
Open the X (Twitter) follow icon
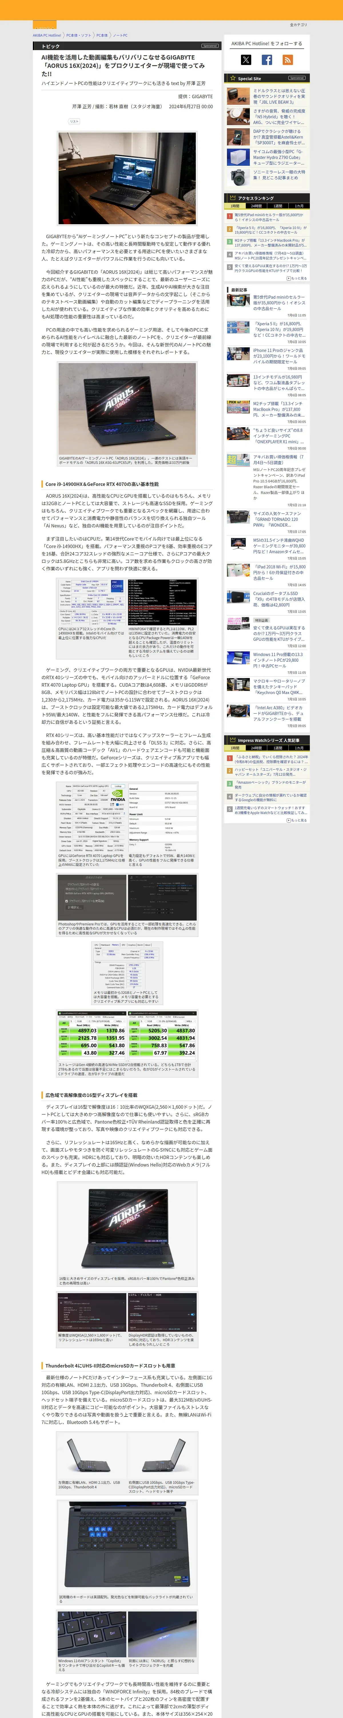tap(246, 60)
